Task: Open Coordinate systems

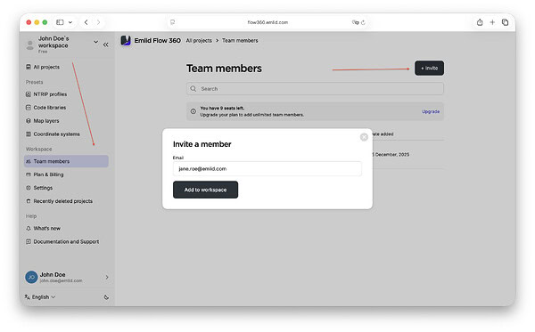Action: click(x=57, y=134)
